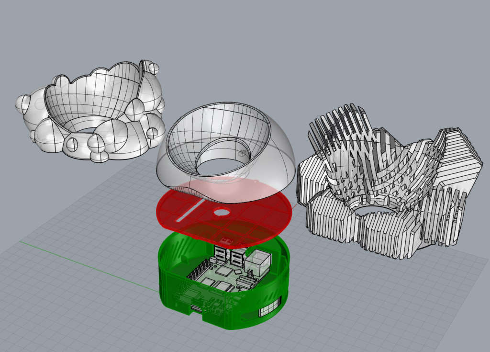490x352 pixels.
Task: Click the long narrow slot in the red disc
Action: point(190,211)
